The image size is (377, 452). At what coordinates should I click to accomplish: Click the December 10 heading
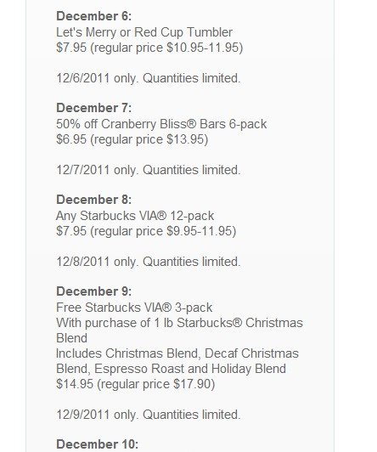pos(98,444)
